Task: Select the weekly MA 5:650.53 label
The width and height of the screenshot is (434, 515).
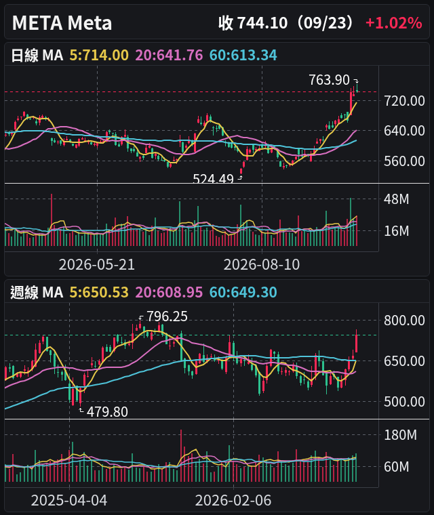Action: 99,292
